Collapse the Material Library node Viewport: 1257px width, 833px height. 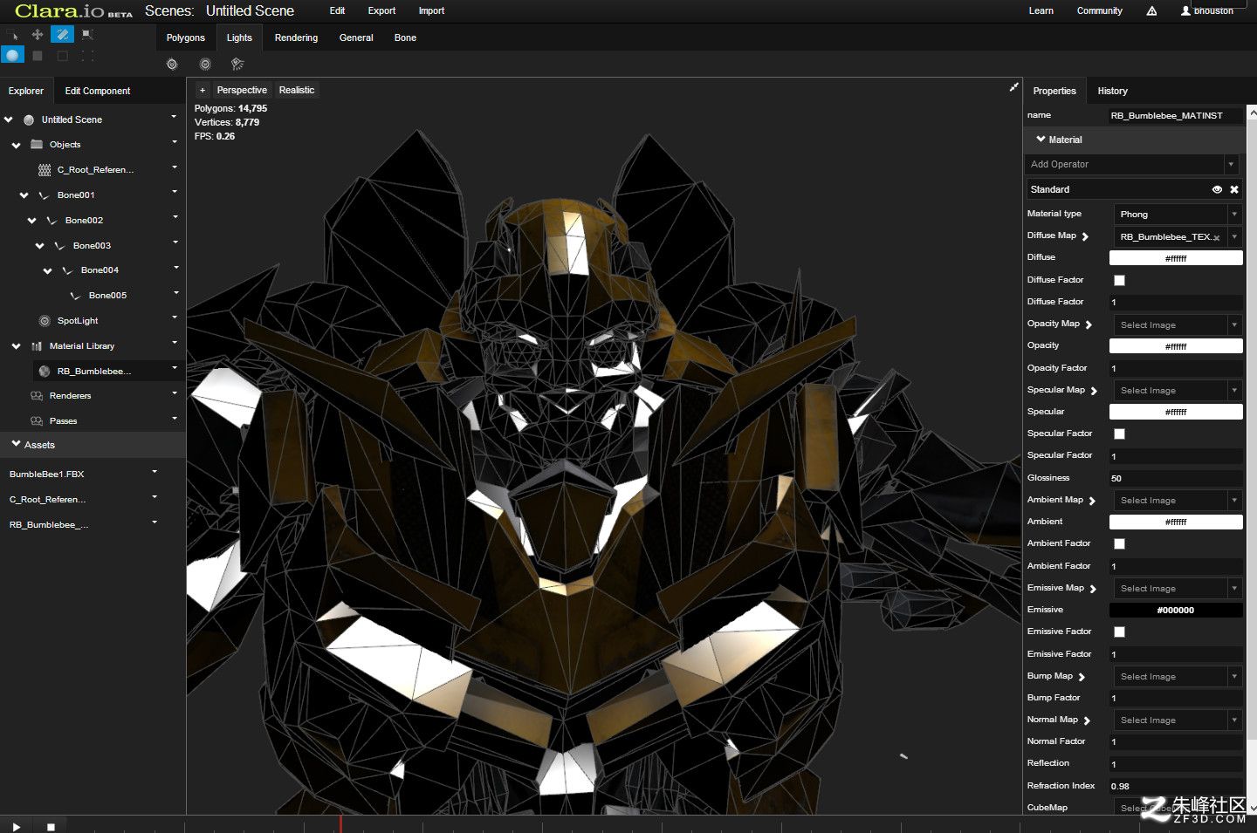click(16, 346)
